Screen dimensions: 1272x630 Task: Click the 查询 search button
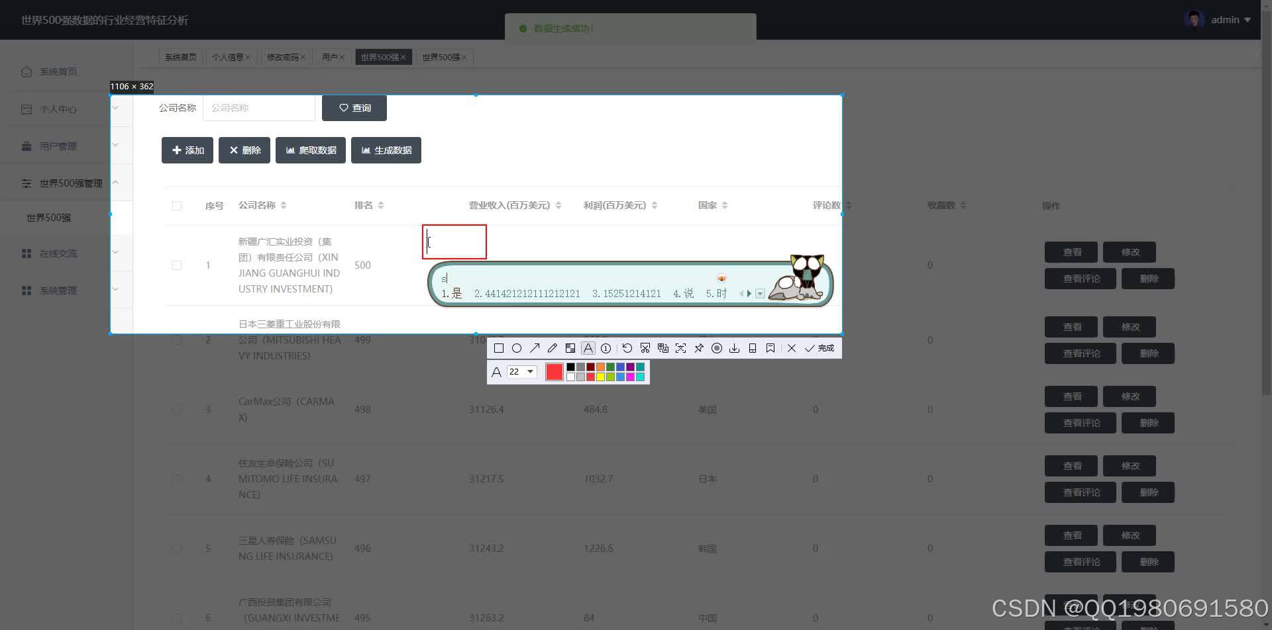[x=354, y=108]
